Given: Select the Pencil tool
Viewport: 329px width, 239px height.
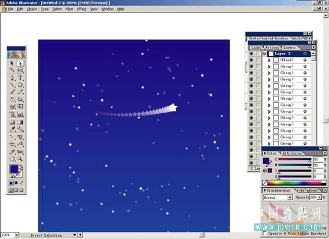Looking at the screenshot, I should coord(20,92).
